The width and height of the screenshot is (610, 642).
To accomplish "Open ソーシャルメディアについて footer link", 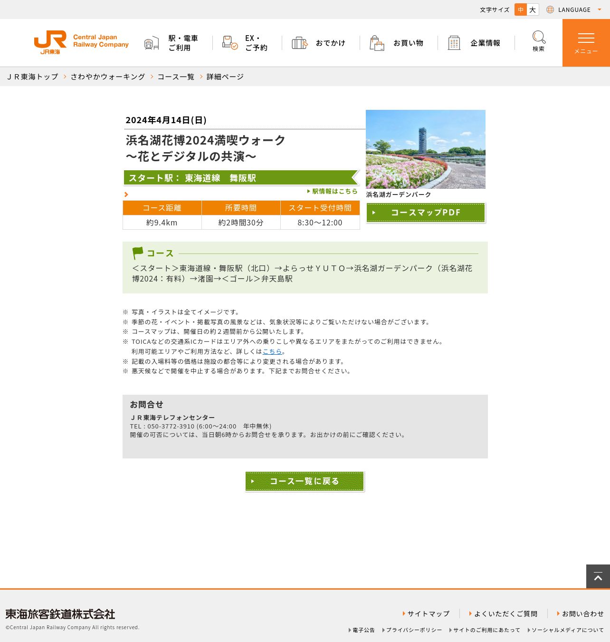I will pyautogui.click(x=566, y=630).
